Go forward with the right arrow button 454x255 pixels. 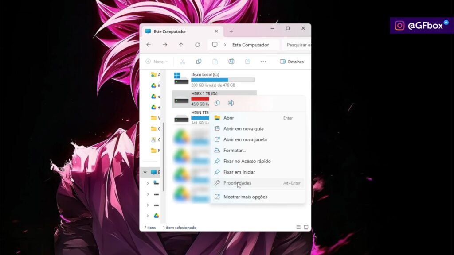tap(165, 45)
